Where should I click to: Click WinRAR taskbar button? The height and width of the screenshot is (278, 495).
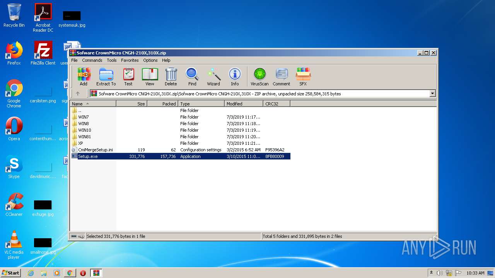click(x=96, y=273)
